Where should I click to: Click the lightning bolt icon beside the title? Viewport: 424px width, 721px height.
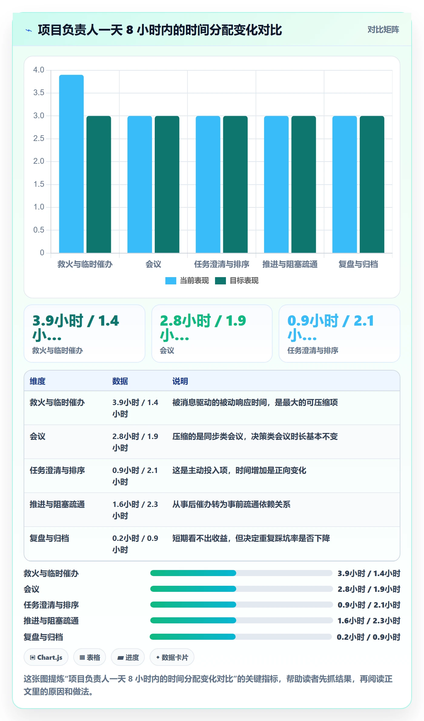[29, 30]
